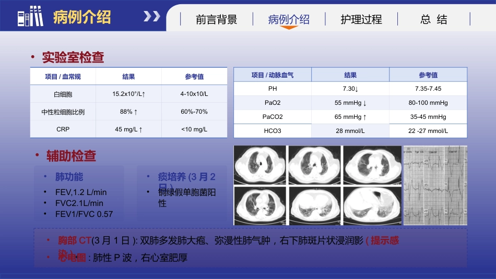Click the 60%-70% reference cell
The image size is (496, 279).
point(194,112)
